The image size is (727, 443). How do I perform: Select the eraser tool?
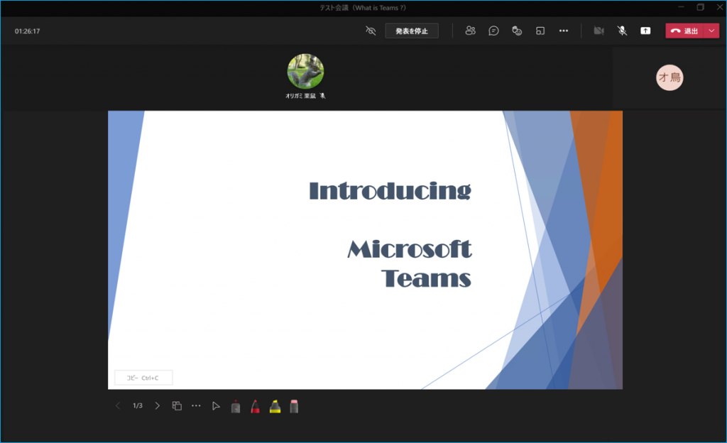click(294, 407)
